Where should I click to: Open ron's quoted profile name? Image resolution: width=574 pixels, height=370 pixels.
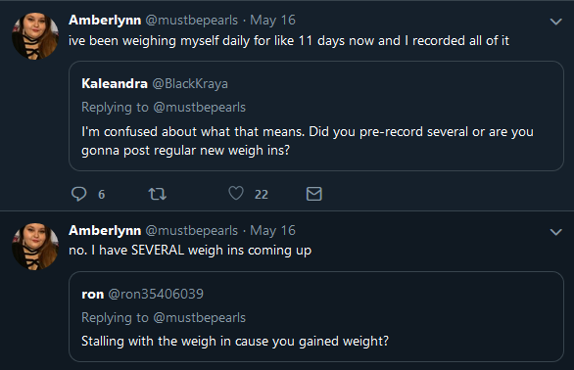coord(93,295)
